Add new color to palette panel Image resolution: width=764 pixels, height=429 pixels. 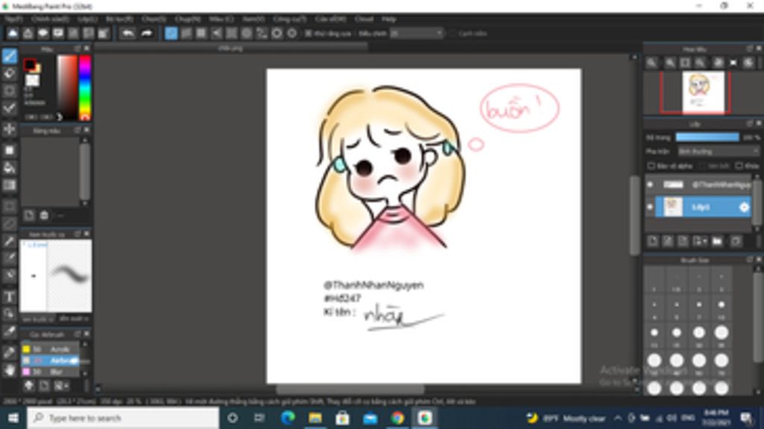29,215
